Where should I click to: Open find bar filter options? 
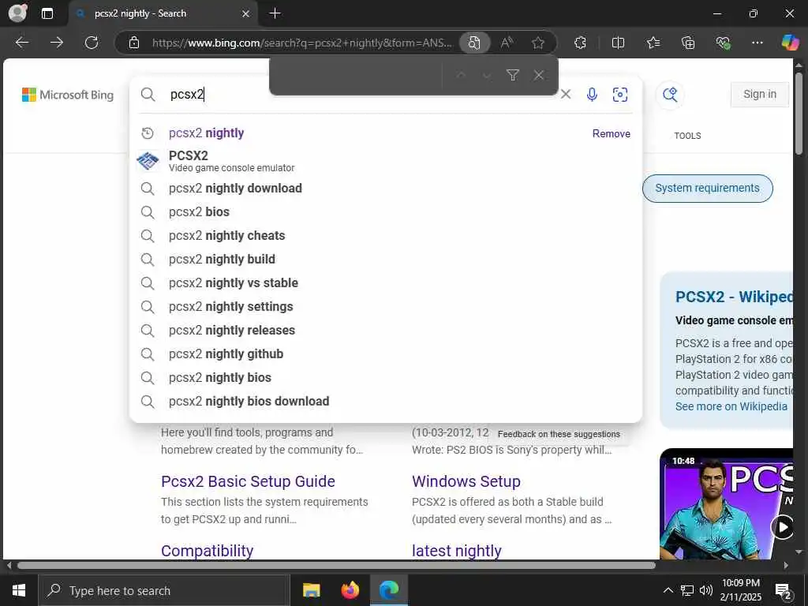coord(513,76)
